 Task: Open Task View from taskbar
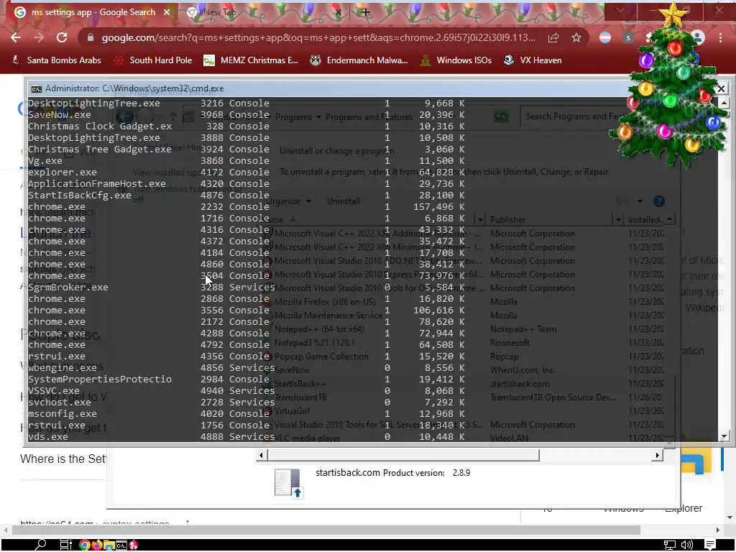pyautogui.click(x=65, y=545)
